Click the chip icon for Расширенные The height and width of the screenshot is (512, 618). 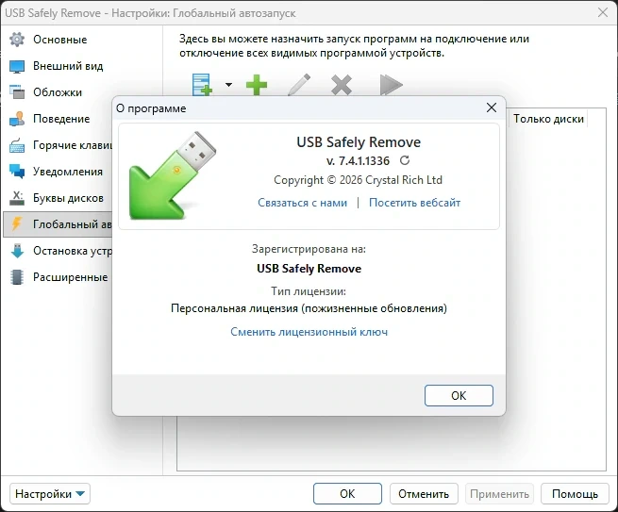click(17, 277)
